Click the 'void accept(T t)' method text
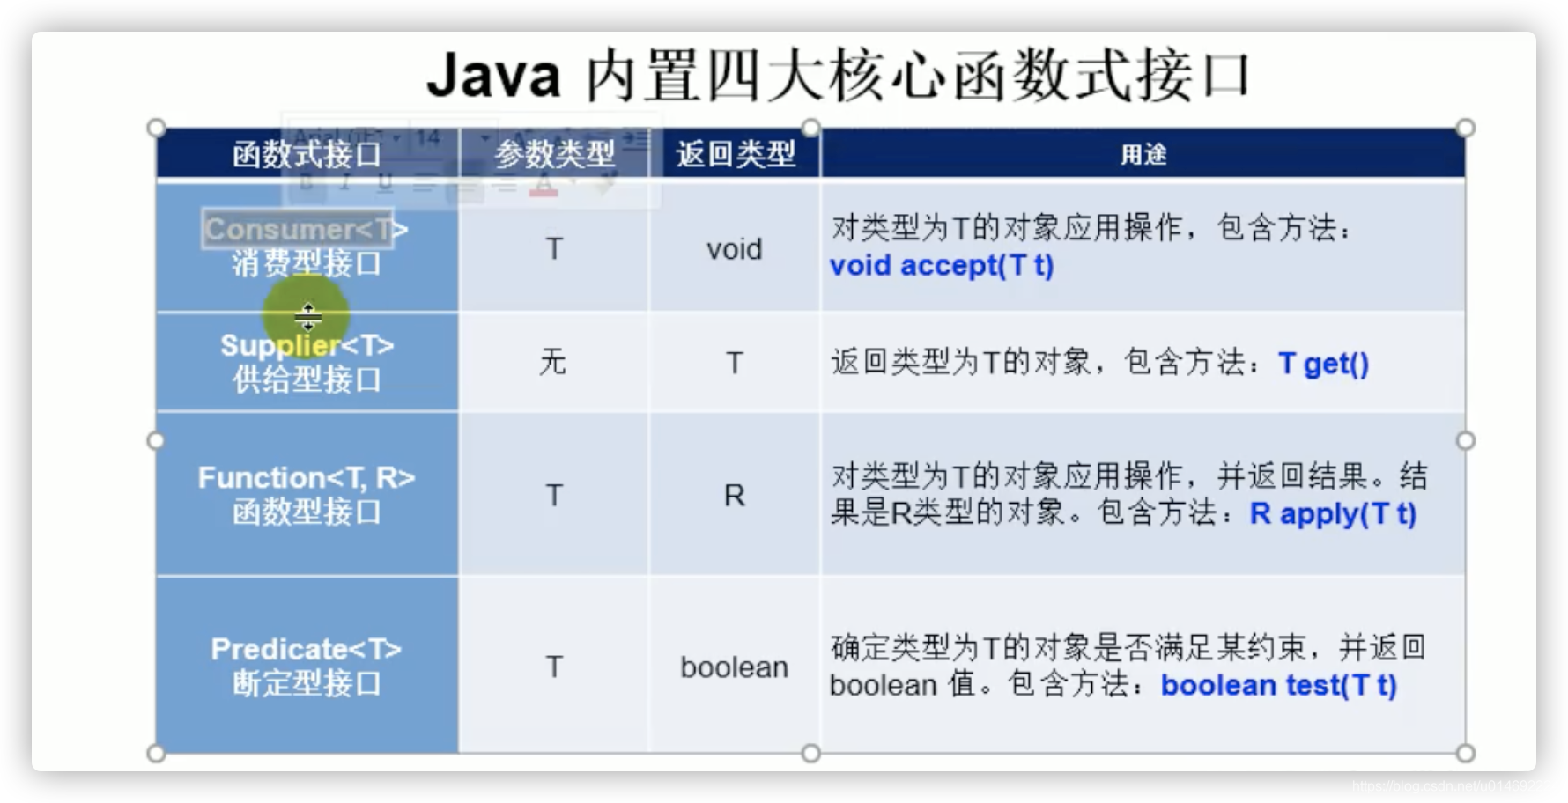The height and width of the screenshot is (803, 1568). pos(942,265)
